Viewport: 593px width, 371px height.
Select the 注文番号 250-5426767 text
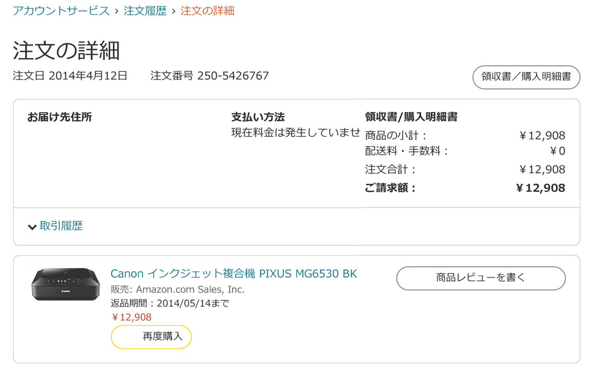pos(210,76)
